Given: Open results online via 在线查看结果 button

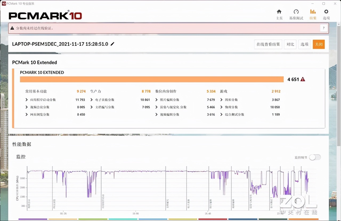Looking at the screenshot, I should click(x=268, y=44).
